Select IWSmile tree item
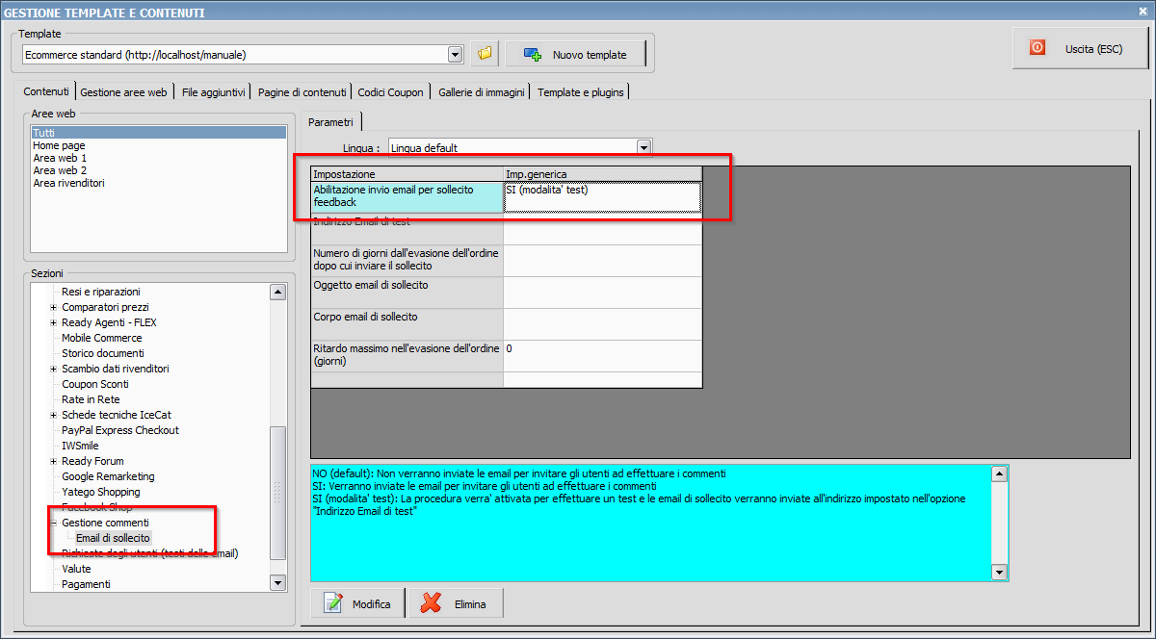The height and width of the screenshot is (639, 1156). coord(80,446)
